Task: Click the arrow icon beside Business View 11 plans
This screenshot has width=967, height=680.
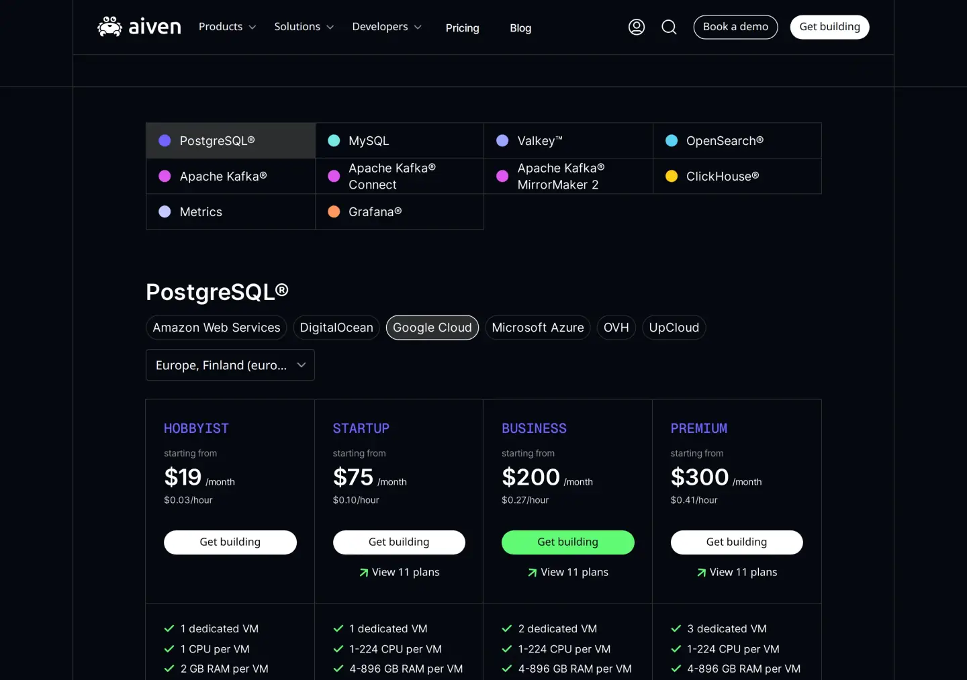Action: click(533, 573)
